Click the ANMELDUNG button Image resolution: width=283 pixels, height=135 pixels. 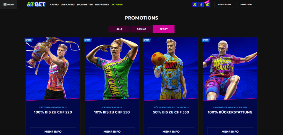(246, 4)
